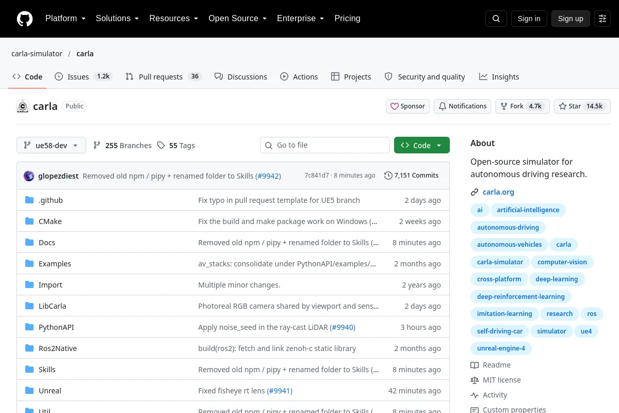
Task: Open the carla.org website link
Action: (498, 192)
